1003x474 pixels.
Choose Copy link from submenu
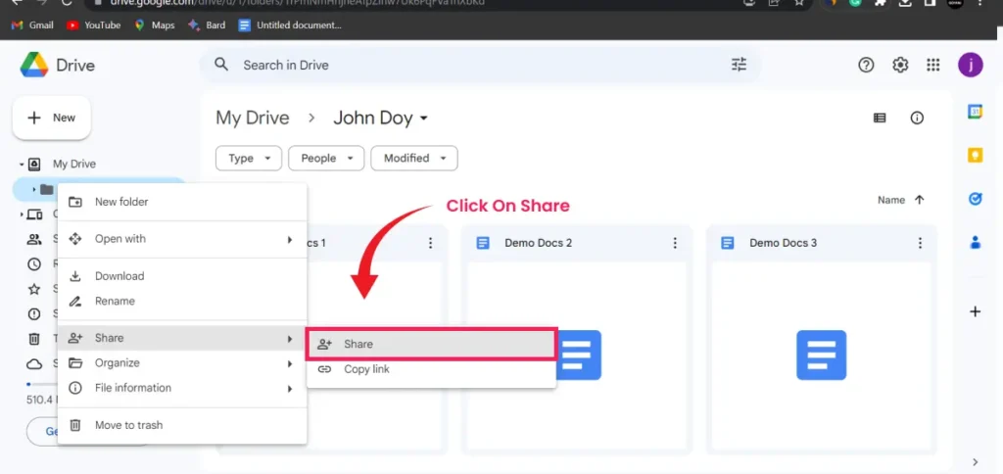click(366, 369)
